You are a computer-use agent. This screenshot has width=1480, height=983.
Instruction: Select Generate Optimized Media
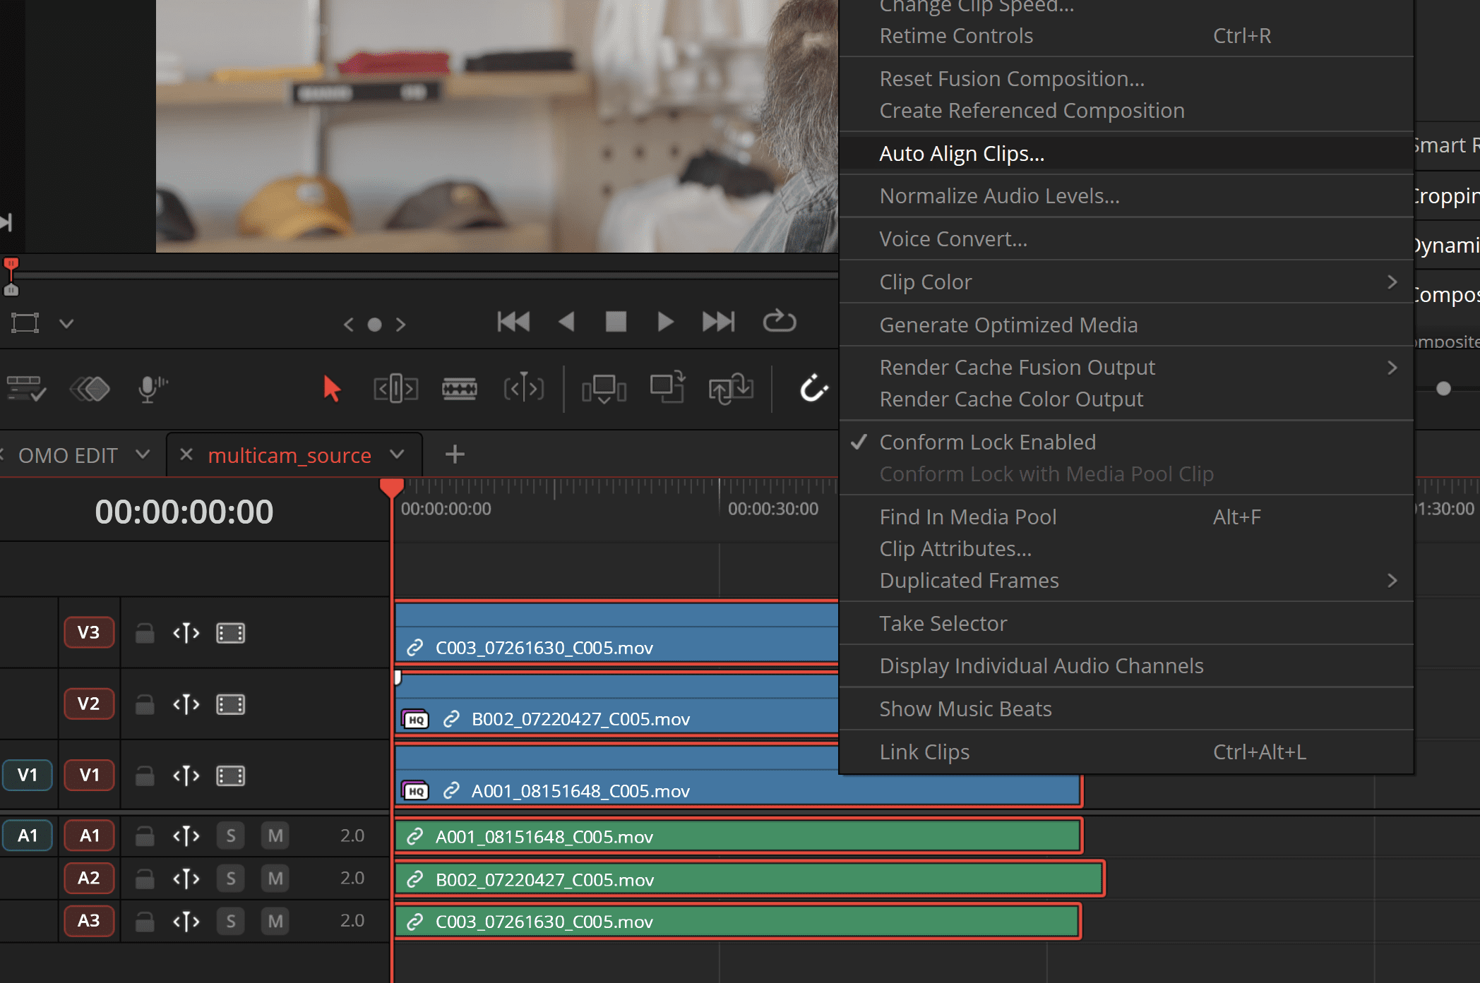pos(1126,325)
